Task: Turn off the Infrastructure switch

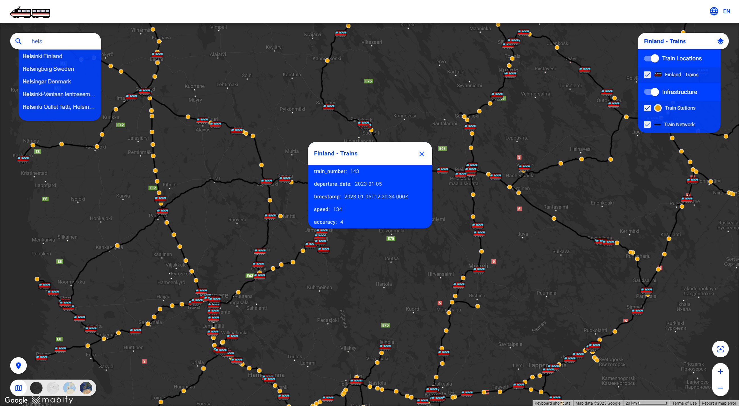Action: pos(651,92)
